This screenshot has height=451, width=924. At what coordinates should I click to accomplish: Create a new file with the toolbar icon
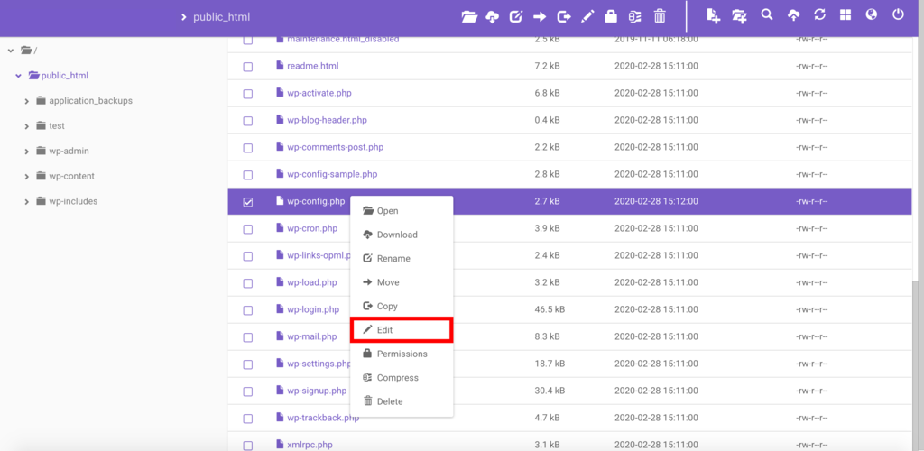714,16
